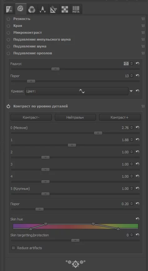Image resolution: width=148 pixels, height=271 pixels.
Task: Reset the Радиус value with undo arrow
Action: pos(137,64)
